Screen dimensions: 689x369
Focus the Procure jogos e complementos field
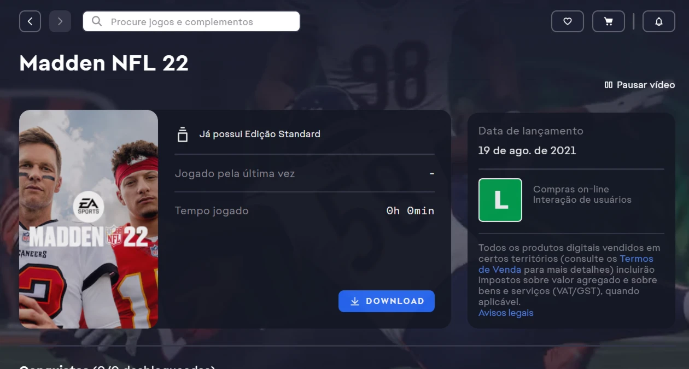[191, 21]
